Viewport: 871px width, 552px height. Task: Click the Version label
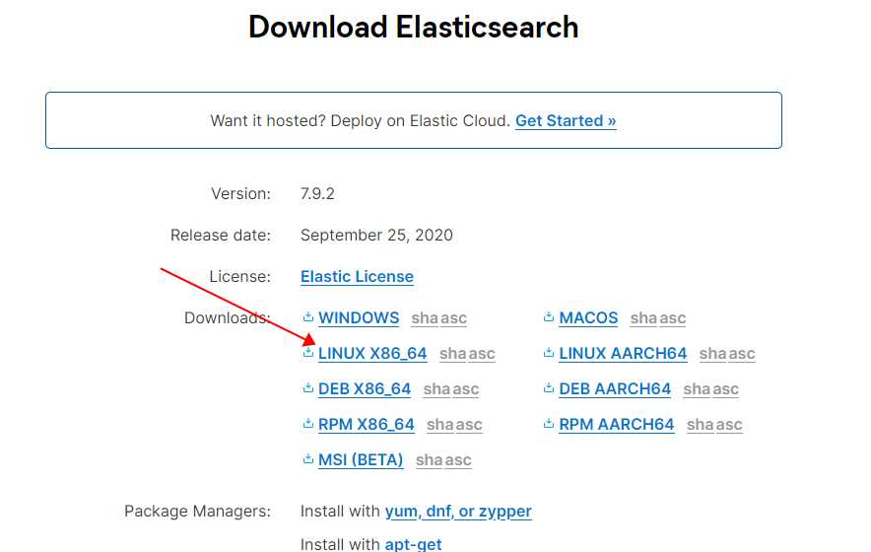[x=240, y=193]
